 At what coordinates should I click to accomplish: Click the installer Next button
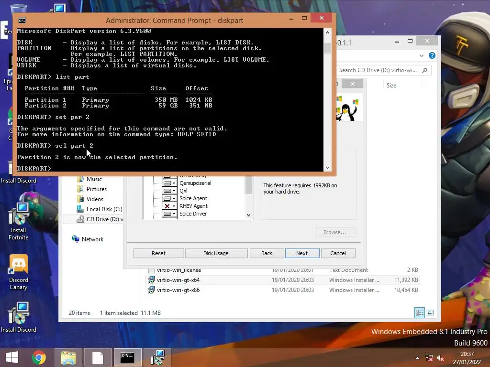click(302, 253)
